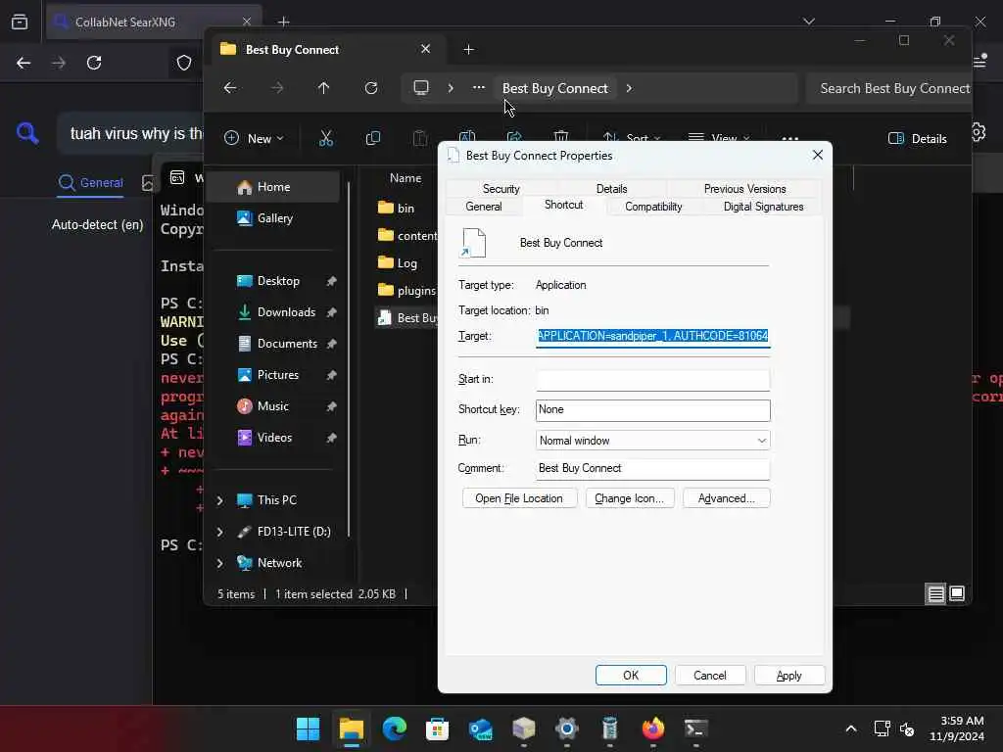Viewport: 1003px width, 752px height.
Task: Switch to the Compatibility tab
Action: click(653, 207)
